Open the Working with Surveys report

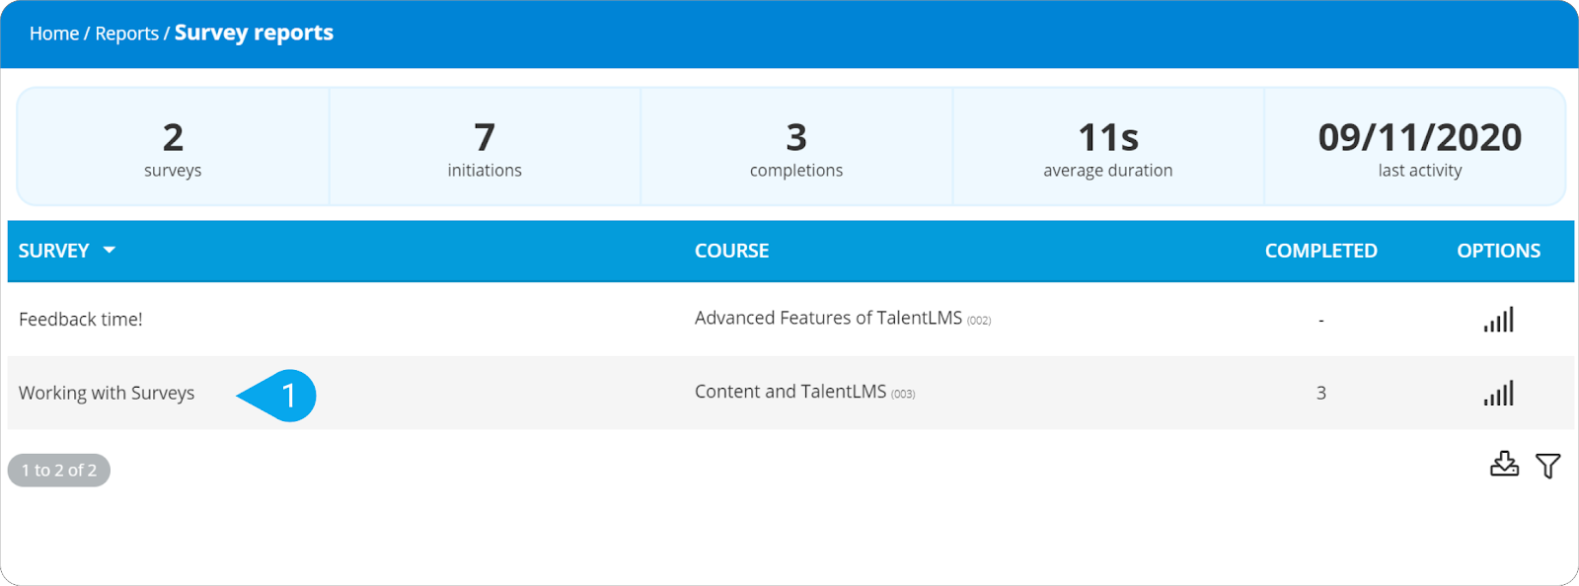[x=107, y=393]
